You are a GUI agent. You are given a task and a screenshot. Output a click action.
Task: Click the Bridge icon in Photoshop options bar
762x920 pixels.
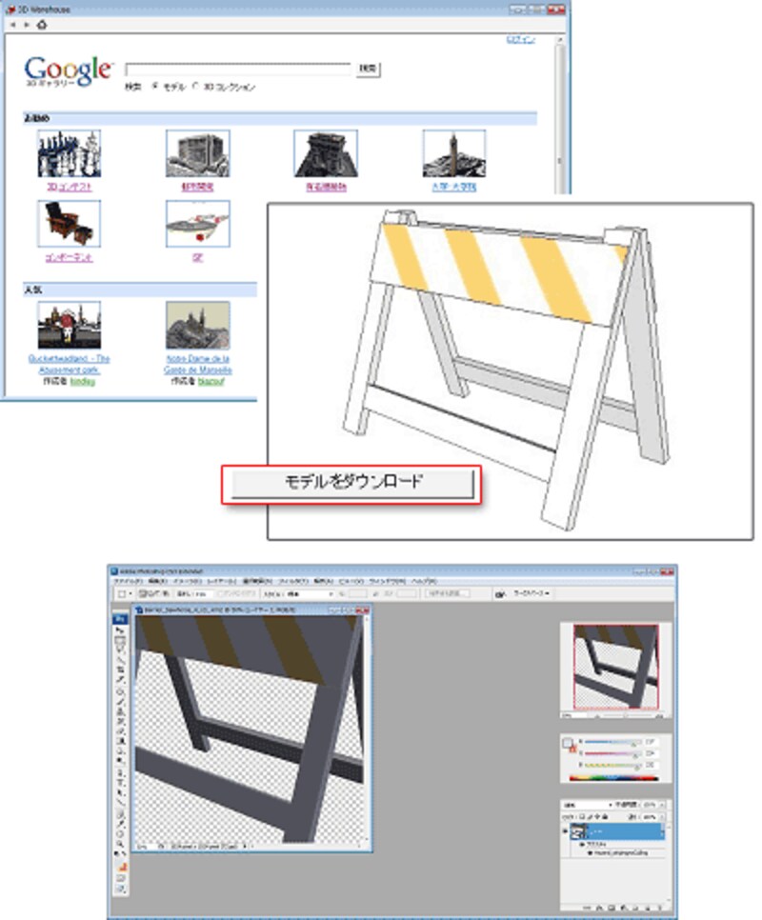coord(500,594)
